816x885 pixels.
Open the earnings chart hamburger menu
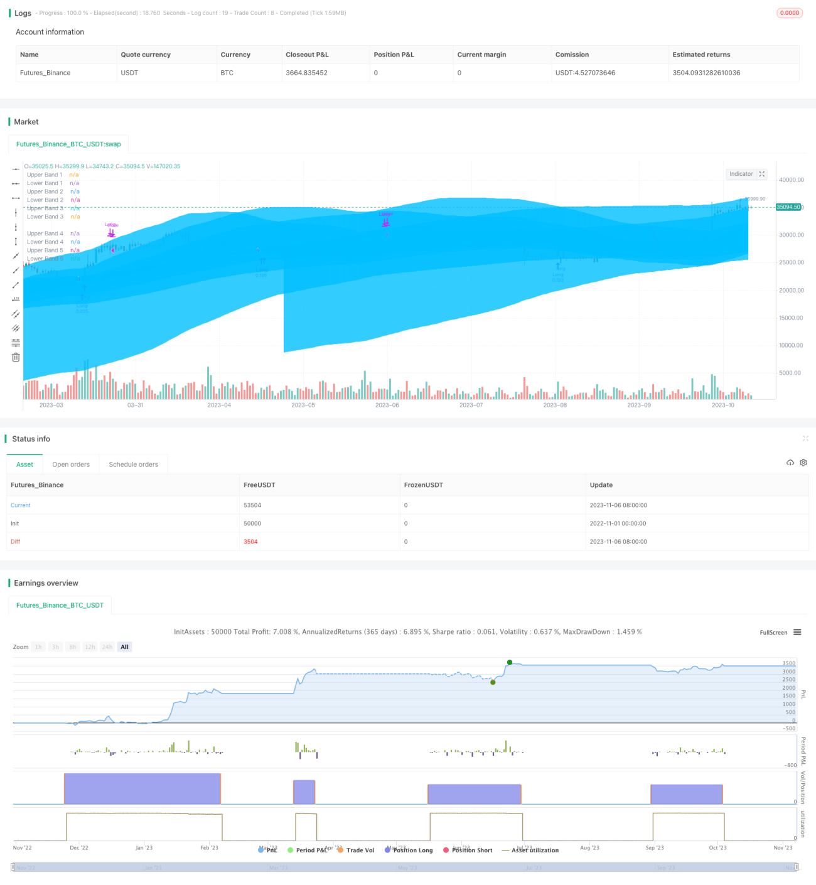(x=797, y=632)
